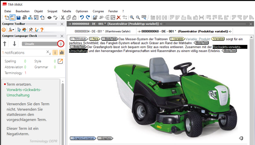The image size is (255, 145).
Task: Create a new document via toolbar
Action: (x=7, y=17)
